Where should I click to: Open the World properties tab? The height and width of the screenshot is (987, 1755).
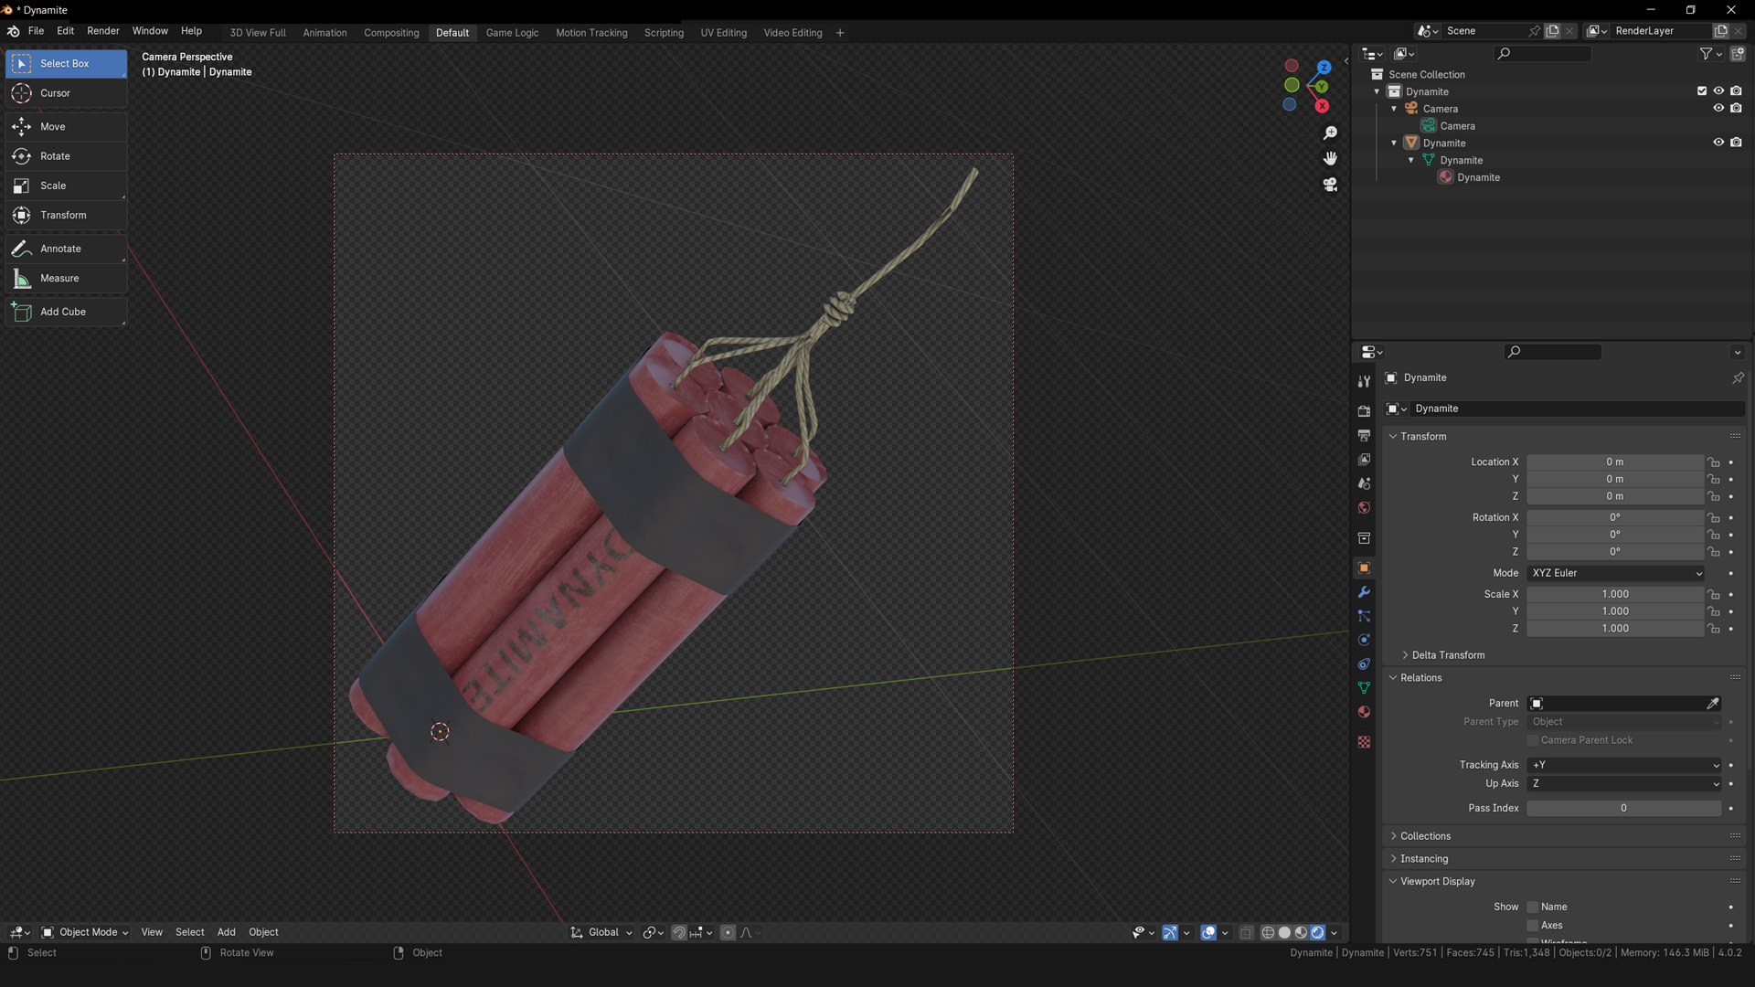[x=1364, y=508]
